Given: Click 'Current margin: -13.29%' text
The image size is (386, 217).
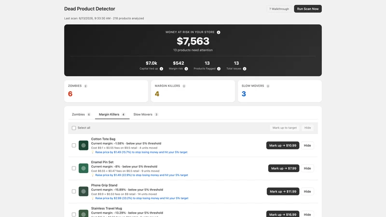Looking at the screenshot, I should [109, 213].
